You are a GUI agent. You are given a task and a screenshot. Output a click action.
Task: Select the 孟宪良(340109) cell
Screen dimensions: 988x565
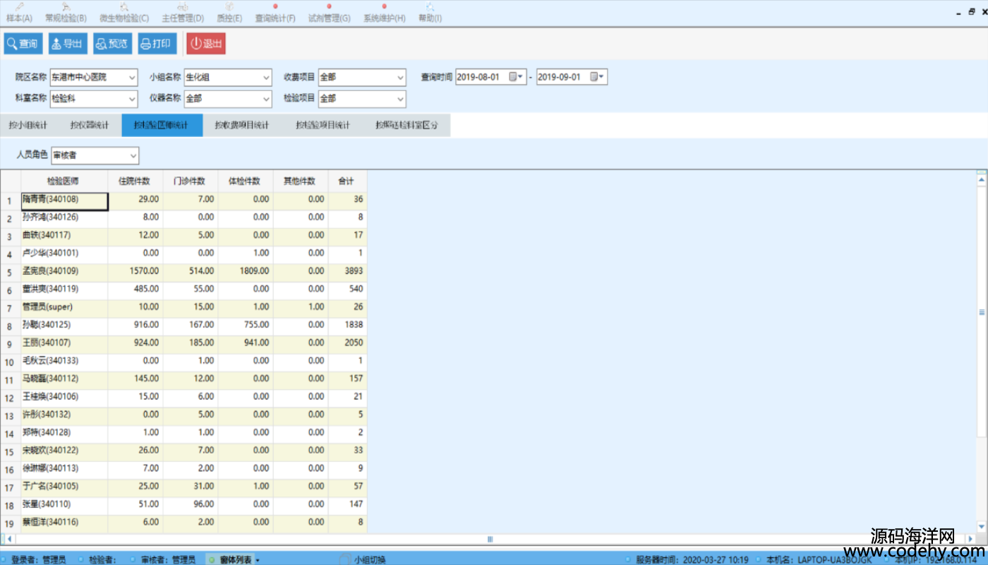tap(64, 273)
